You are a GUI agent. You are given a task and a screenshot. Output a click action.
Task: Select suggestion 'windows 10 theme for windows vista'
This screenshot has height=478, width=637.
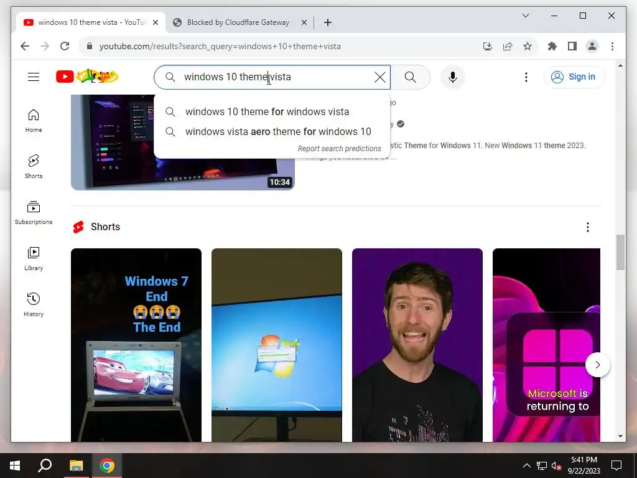272,111
